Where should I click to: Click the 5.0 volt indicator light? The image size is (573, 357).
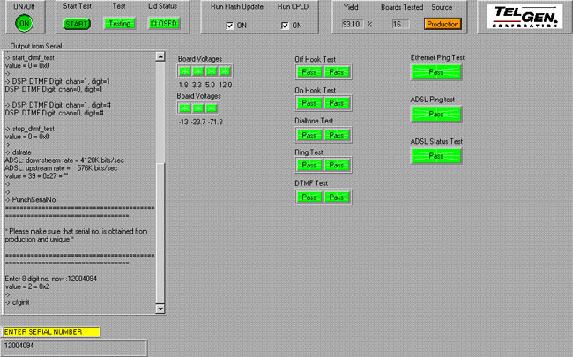coord(212,71)
